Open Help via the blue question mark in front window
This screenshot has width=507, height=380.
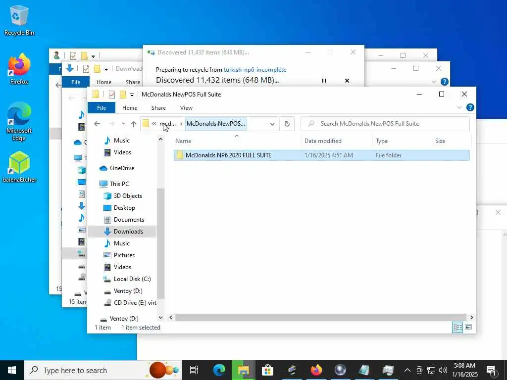470,107
